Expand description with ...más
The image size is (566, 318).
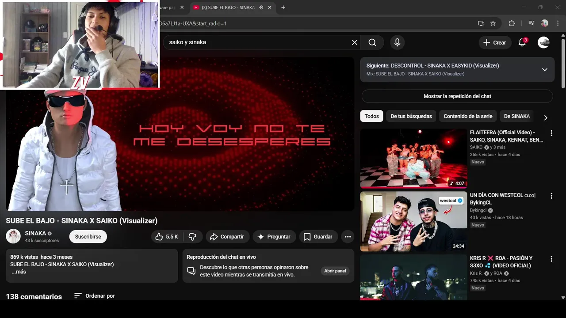19,272
